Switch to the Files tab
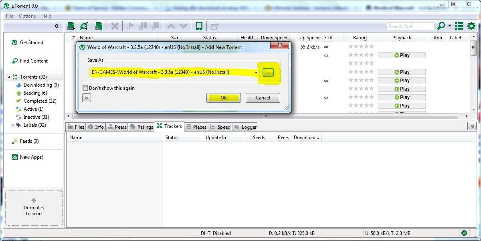The image size is (481, 241). click(x=76, y=127)
